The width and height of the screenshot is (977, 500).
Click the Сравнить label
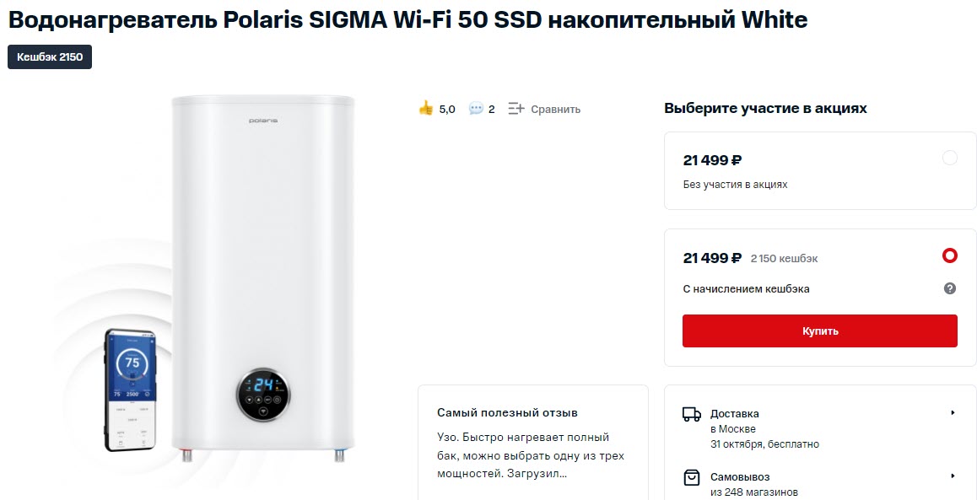coord(554,108)
